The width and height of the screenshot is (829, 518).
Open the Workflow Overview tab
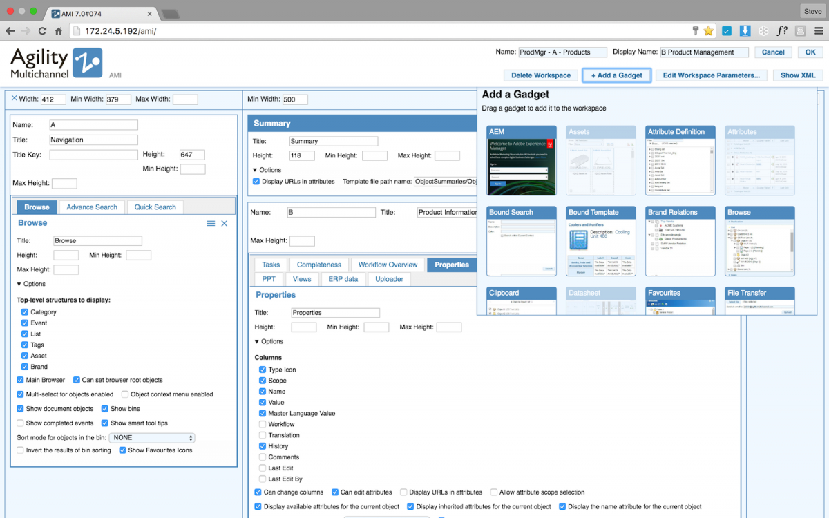(387, 265)
